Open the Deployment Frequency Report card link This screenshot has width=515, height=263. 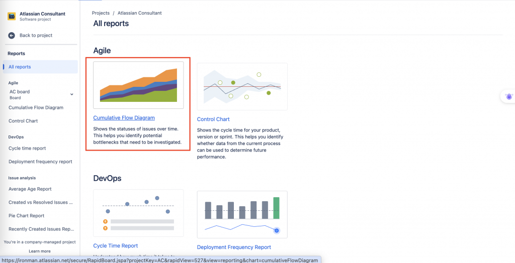click(234, 247)
